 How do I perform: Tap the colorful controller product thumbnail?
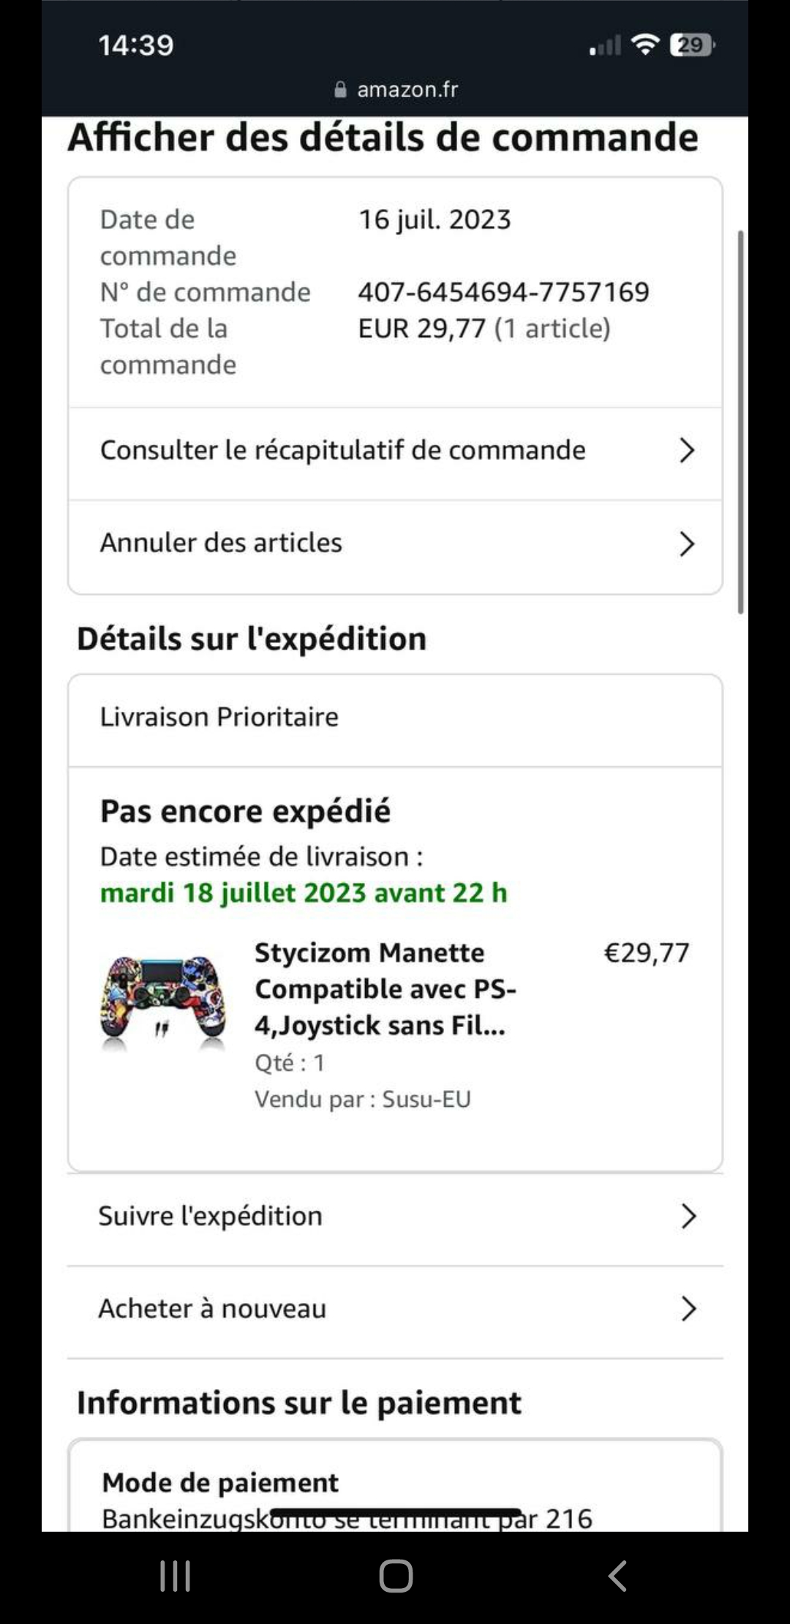[163, 1000]
